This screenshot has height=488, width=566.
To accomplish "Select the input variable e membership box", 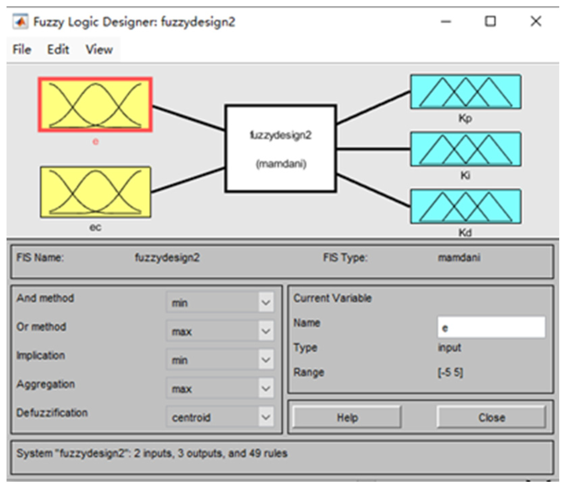I will pyautogui.click(x=95, y=105).
